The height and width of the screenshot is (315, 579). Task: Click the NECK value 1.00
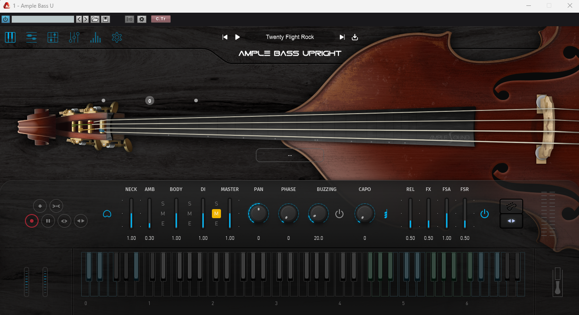(131, 238)
